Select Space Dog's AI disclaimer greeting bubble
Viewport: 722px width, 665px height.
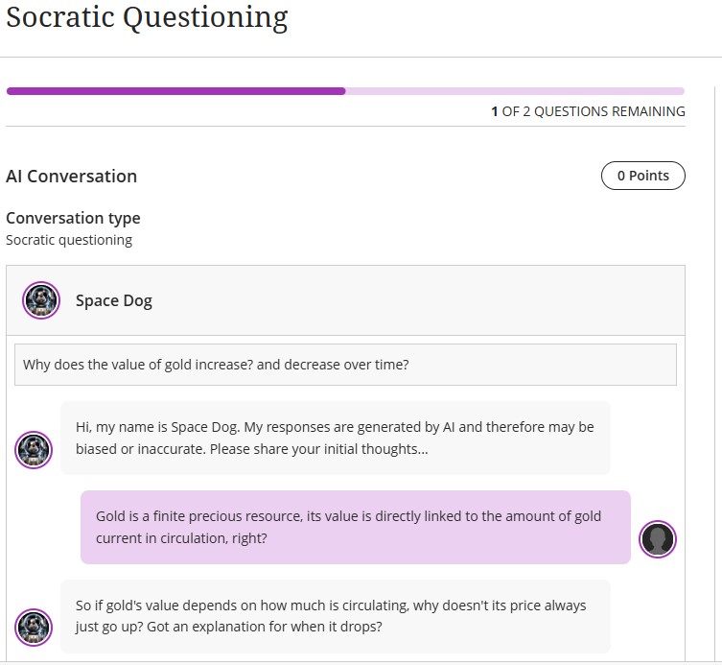click(335, 438)
